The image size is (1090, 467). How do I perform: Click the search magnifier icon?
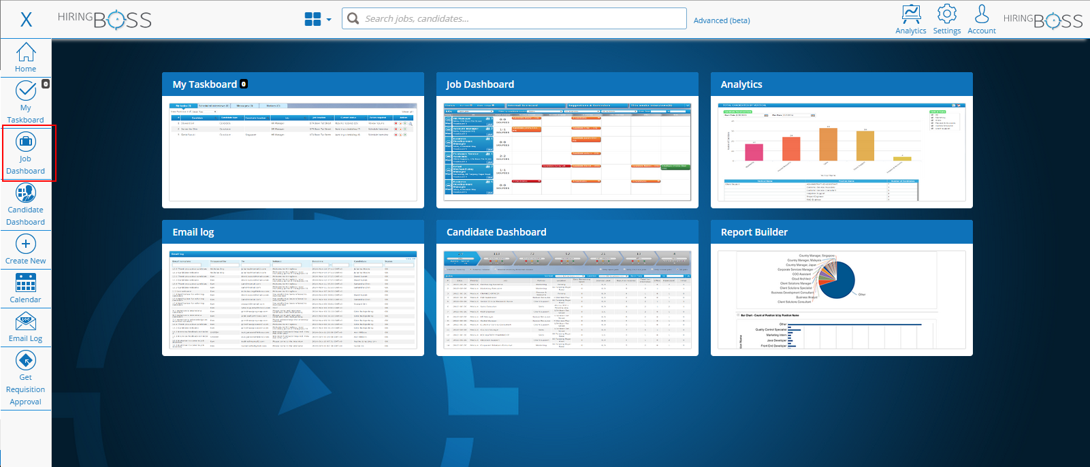353,18
